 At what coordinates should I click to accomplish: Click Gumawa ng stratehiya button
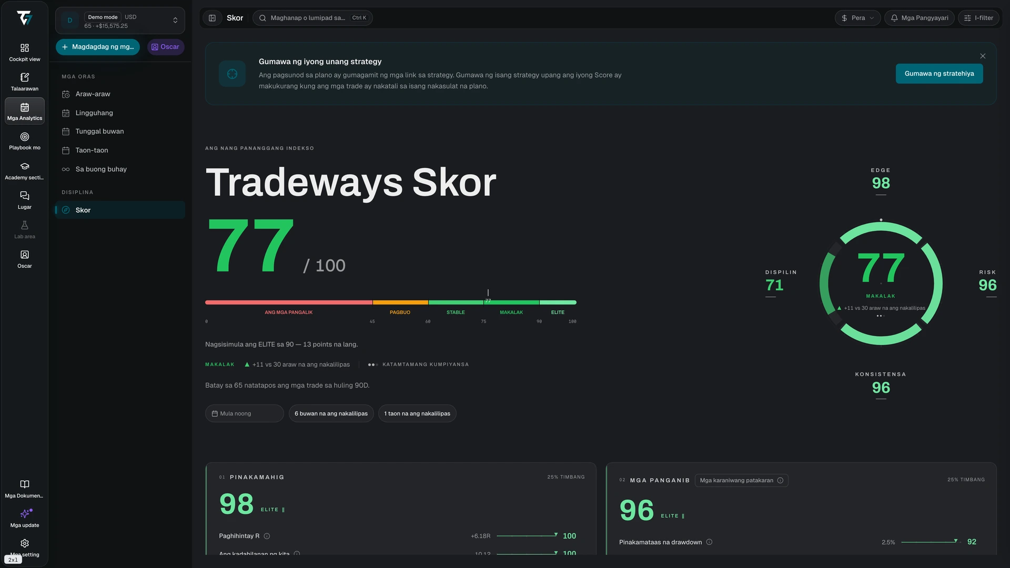click(x=939, y=74)
